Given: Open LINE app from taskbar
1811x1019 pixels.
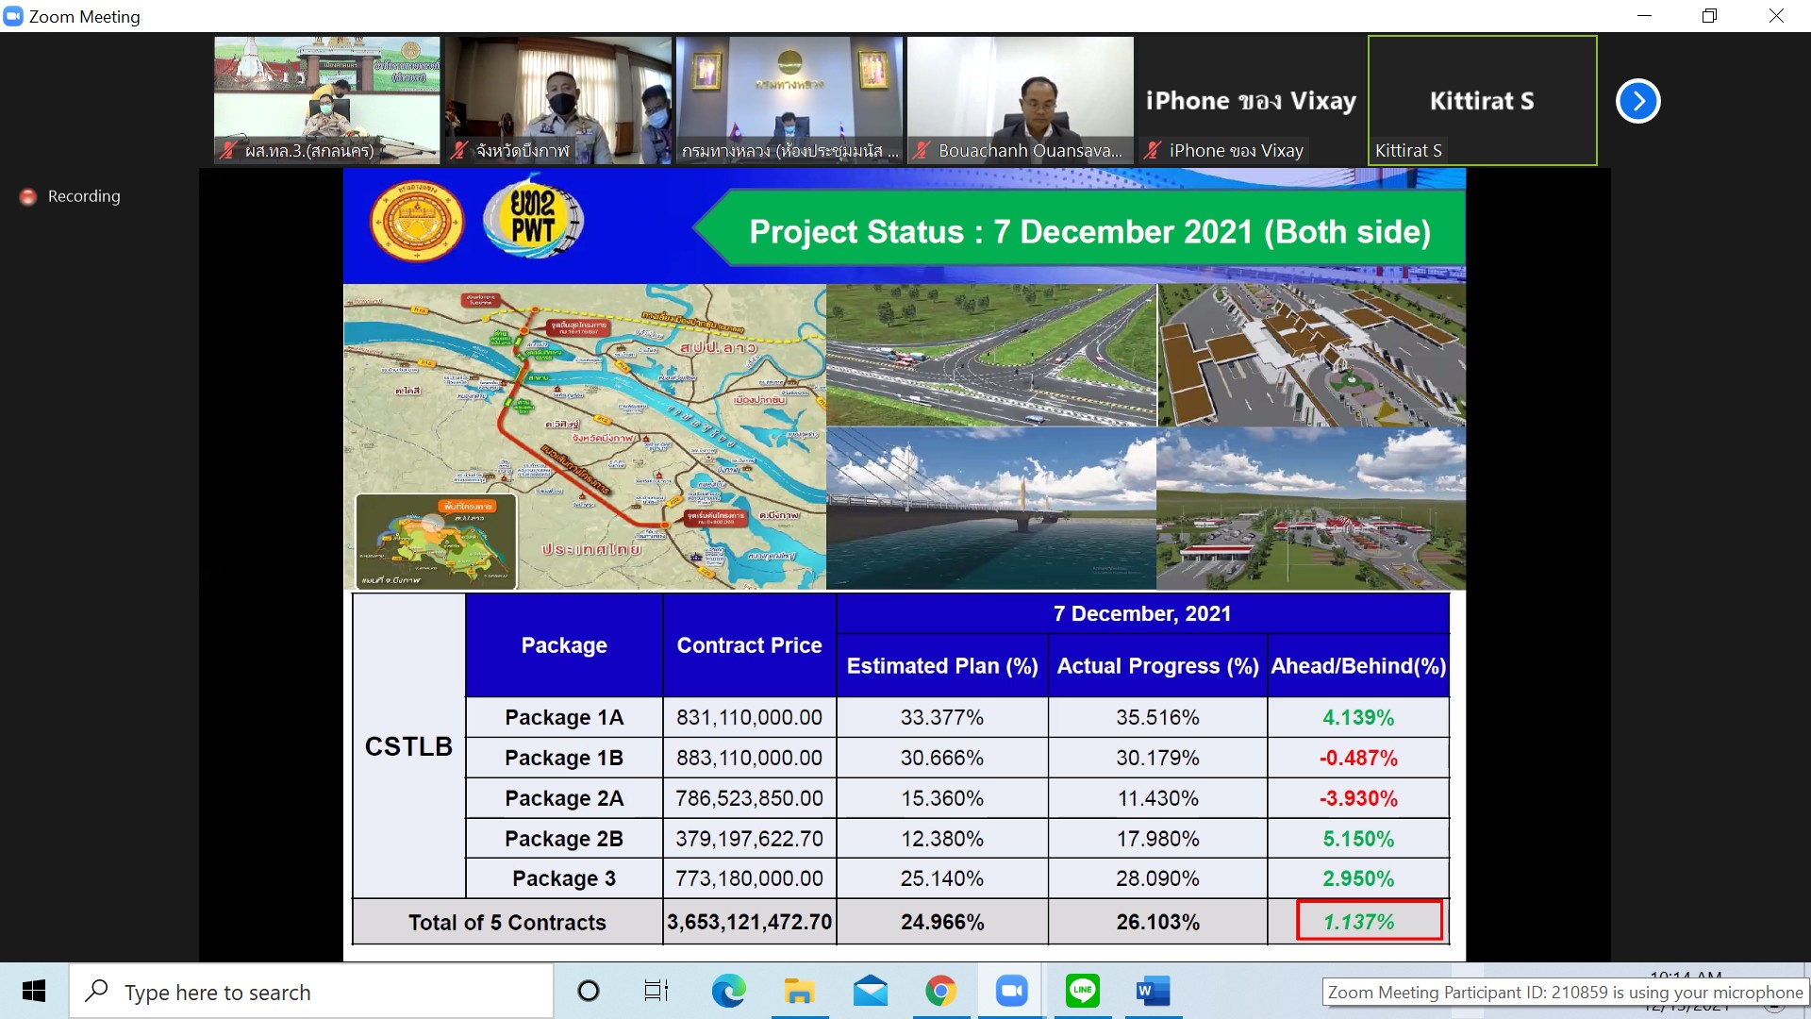Looking at the screenshot, I should point(1082,991).
